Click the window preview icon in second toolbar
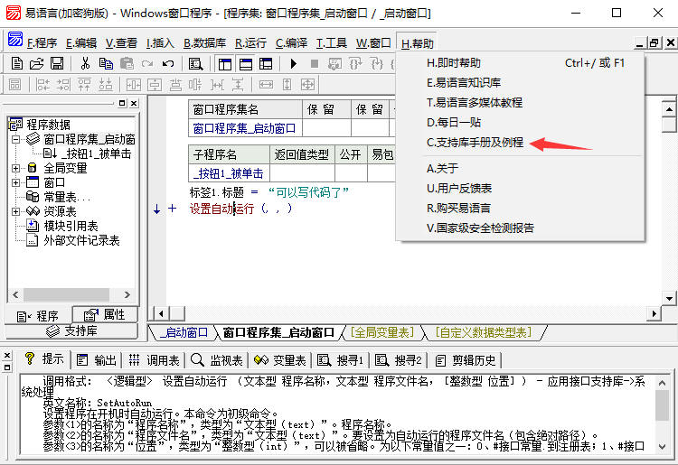 click(x=14, y=85)
